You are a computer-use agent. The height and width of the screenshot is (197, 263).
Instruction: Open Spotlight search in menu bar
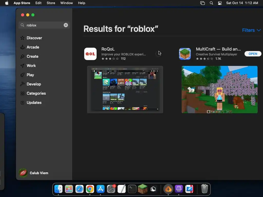[211, 3]
